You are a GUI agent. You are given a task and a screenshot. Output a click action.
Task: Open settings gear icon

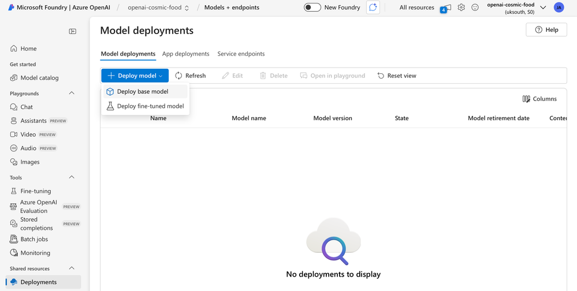click(461, 8)
